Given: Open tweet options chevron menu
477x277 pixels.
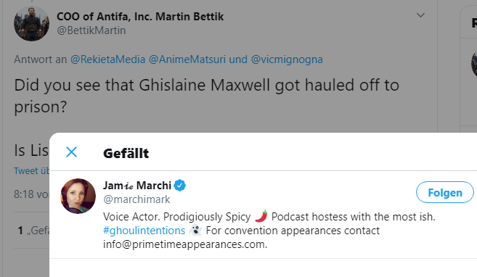Looking at the screenshot, I should click(420, 15).
